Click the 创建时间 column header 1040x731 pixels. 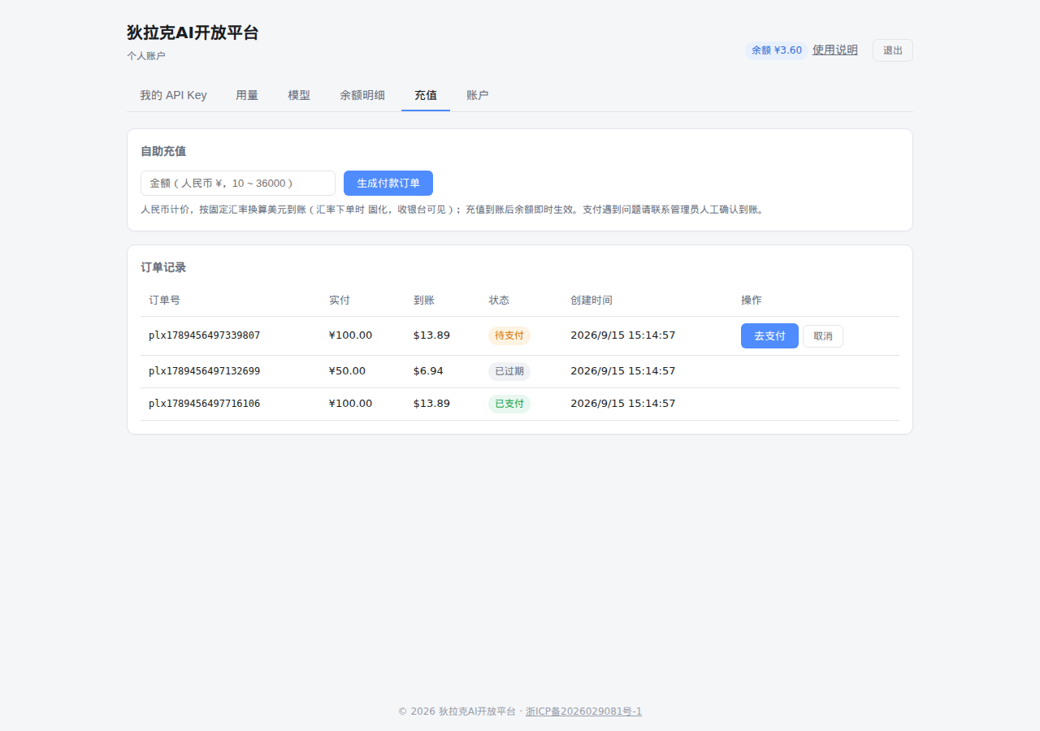click(591, 301)
